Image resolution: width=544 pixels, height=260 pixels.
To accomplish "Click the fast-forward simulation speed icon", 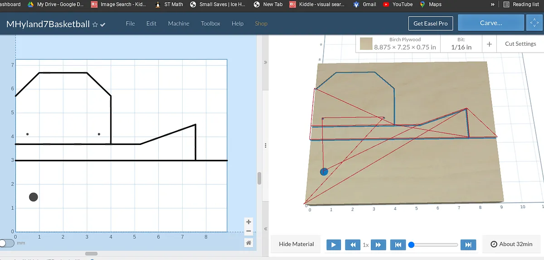I will tap(378, 245).
